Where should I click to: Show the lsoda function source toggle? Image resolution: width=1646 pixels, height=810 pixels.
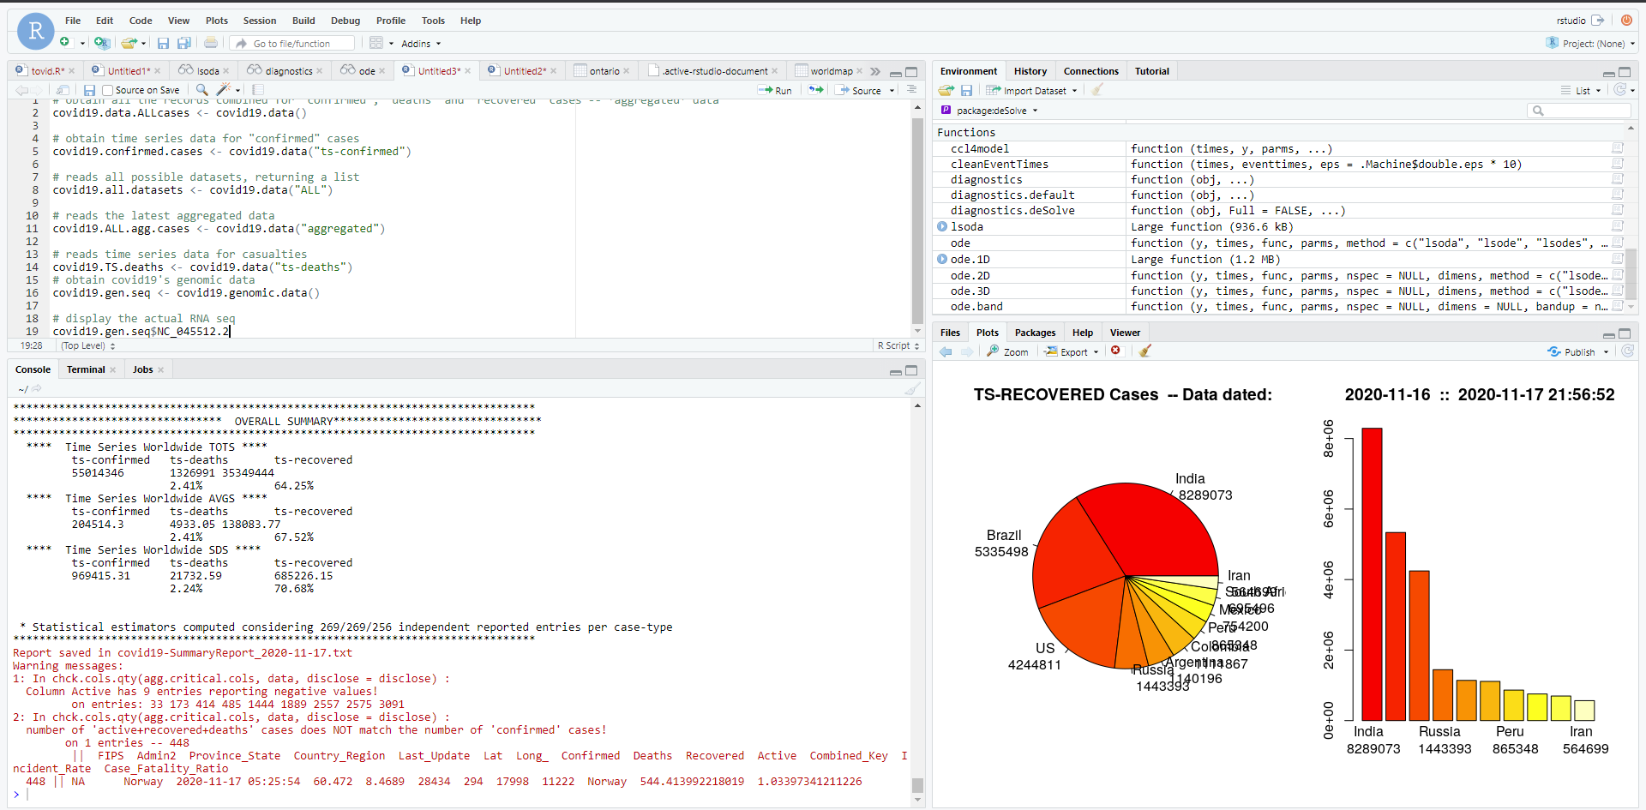click(x=942, y=227)
